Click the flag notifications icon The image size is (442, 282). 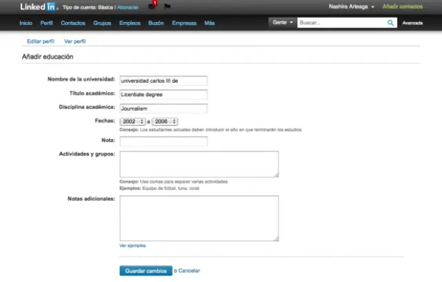(x=167, y=7)
